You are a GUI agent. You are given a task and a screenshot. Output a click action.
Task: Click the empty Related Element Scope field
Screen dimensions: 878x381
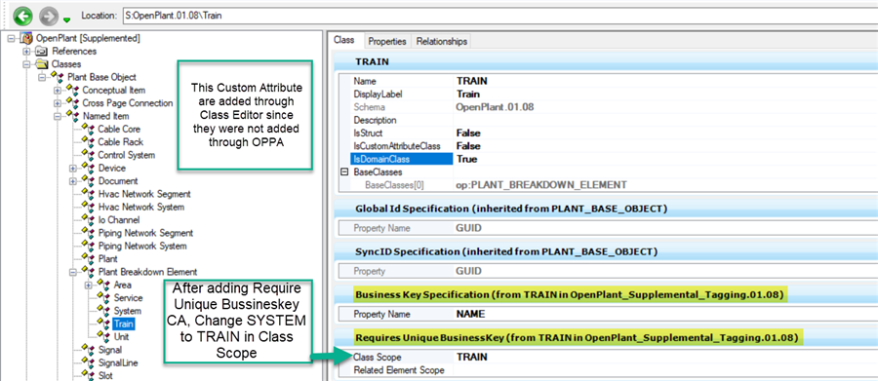coord(666,370)
